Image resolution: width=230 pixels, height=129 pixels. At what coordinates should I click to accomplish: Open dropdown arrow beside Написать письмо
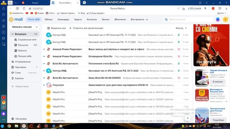tap(37, 27)
